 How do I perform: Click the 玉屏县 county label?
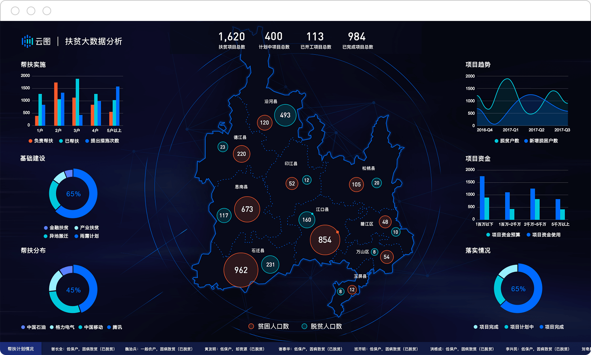tap(360, 276)
